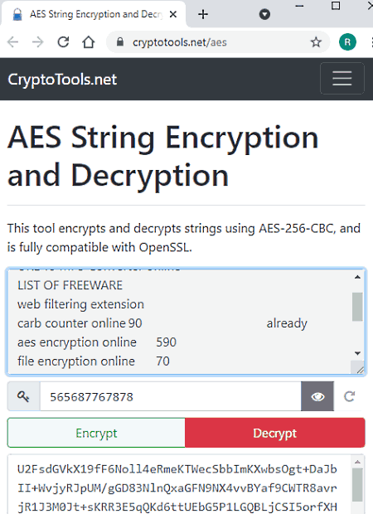373x514 pixels.
Task: Toggle key visibility with the eye icon
Action: click(317, 396)
